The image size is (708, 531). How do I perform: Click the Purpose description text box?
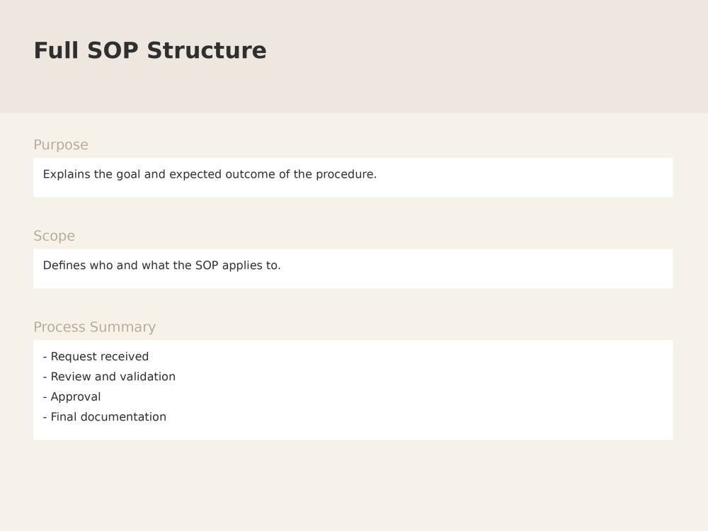(353, 178)
